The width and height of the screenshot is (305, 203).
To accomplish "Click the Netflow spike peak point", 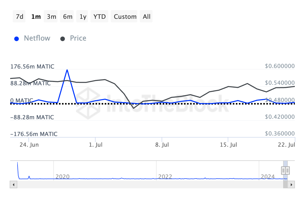I will click(67, 70).
